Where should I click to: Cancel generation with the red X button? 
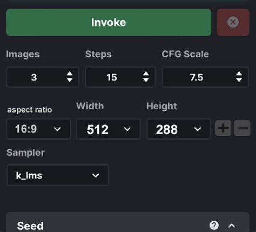[x=233, y=22]
